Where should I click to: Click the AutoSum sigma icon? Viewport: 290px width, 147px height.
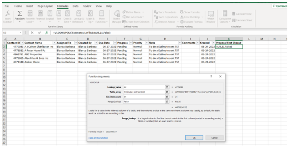click(x=19, y=14)
